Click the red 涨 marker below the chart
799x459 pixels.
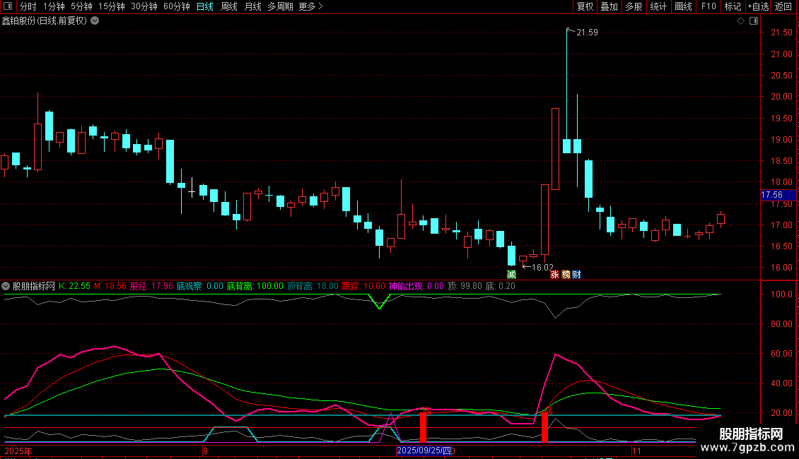555,274
